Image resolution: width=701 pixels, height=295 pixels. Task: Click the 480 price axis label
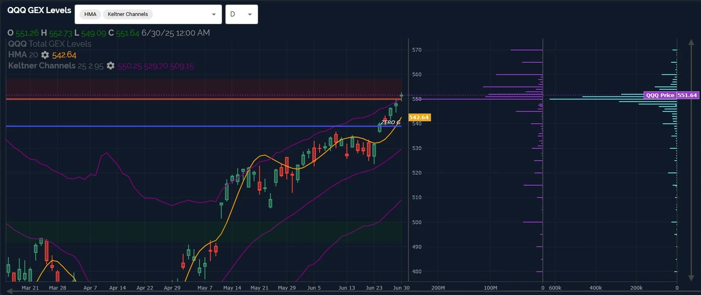417,272
